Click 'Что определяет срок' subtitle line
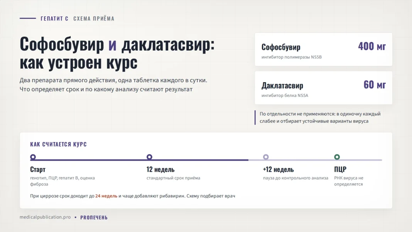 [x=106, y=90]
